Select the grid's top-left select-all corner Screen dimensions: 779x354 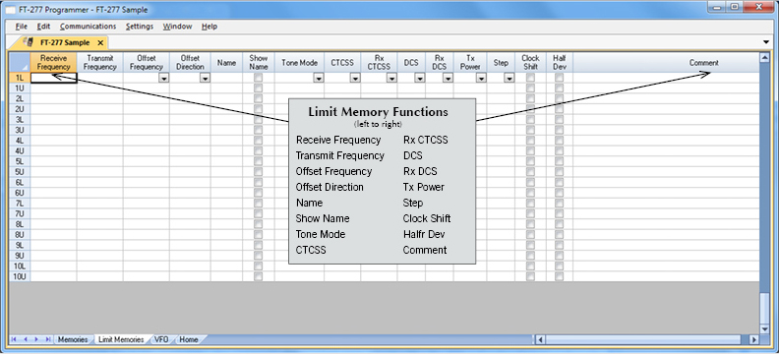tap(20, 63)
